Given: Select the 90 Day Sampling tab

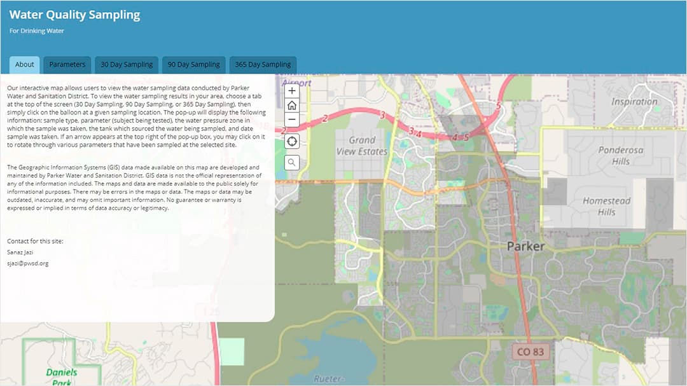Looking at the screenshot, I should 193,64.
